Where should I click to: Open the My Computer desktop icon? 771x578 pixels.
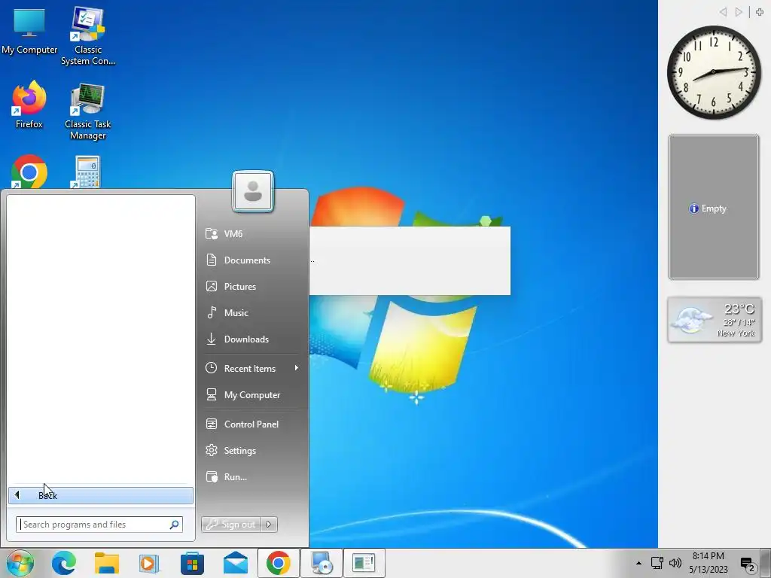coord(29,31)
